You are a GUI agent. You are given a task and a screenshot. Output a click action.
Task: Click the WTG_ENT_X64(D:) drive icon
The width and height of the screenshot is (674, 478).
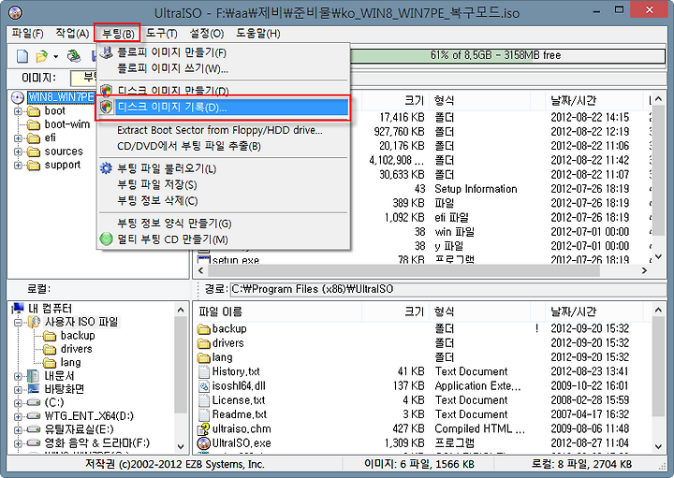pos(34,415)
